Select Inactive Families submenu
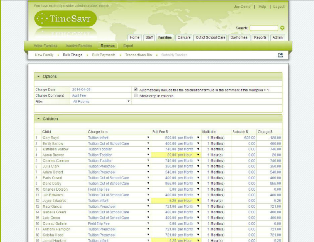Image resolution: width=314 pixels, height=242 pixels. 79,46
